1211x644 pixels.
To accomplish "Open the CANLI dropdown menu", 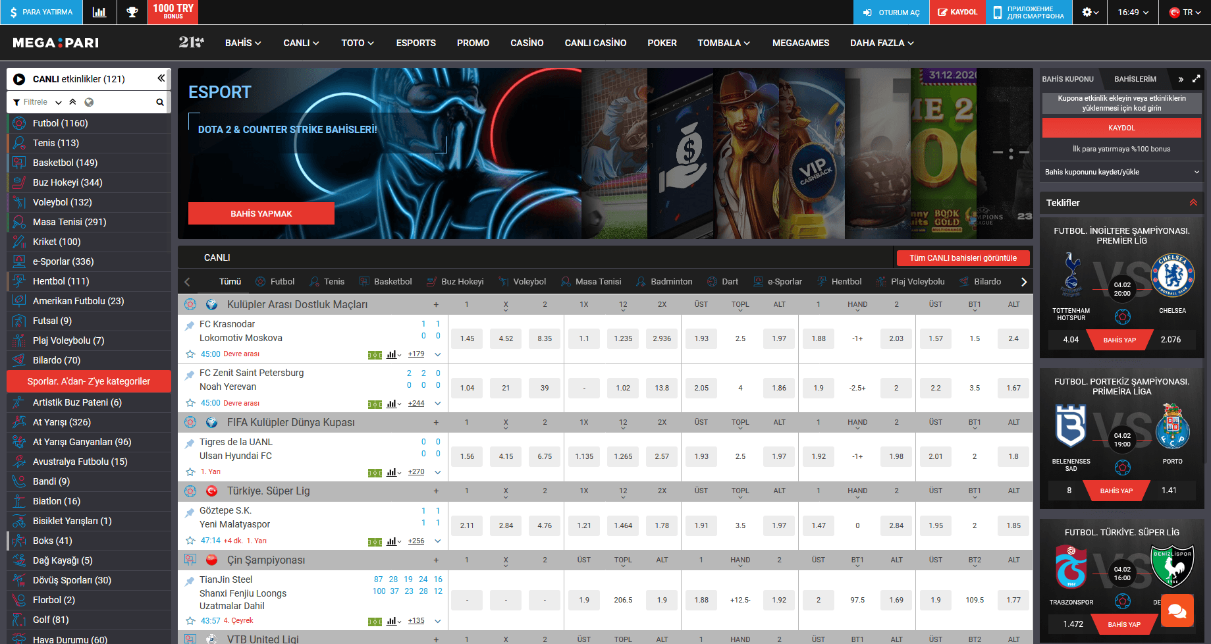I will 301,43.
